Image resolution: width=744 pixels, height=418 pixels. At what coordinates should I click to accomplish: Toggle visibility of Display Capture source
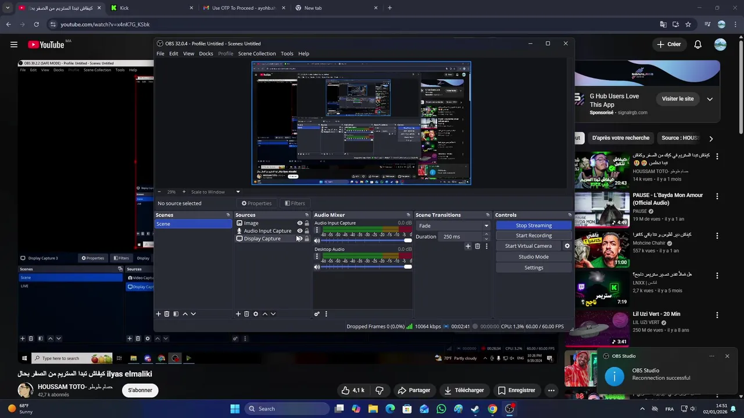pos(300,239)
